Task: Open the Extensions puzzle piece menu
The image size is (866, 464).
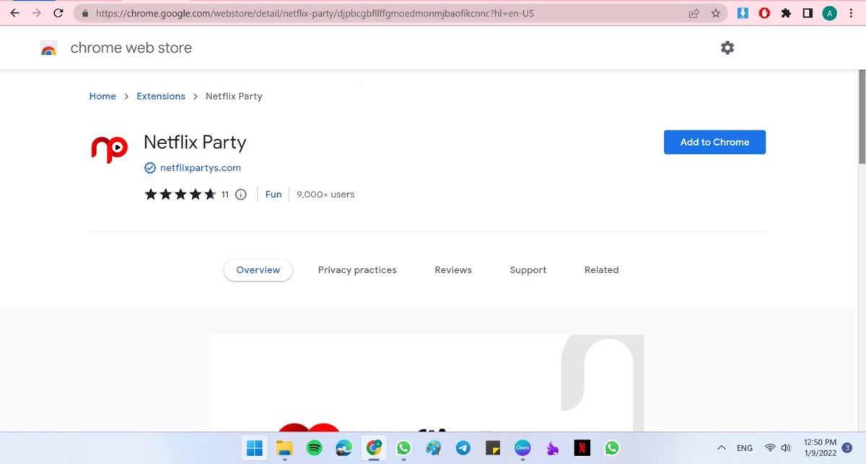Action: click(786, 13)
